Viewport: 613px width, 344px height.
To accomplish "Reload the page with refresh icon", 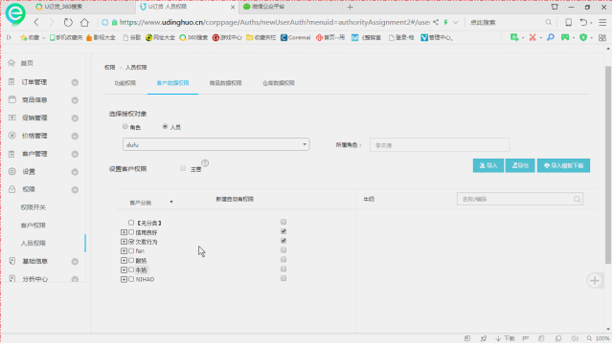I will coord(68,22).
